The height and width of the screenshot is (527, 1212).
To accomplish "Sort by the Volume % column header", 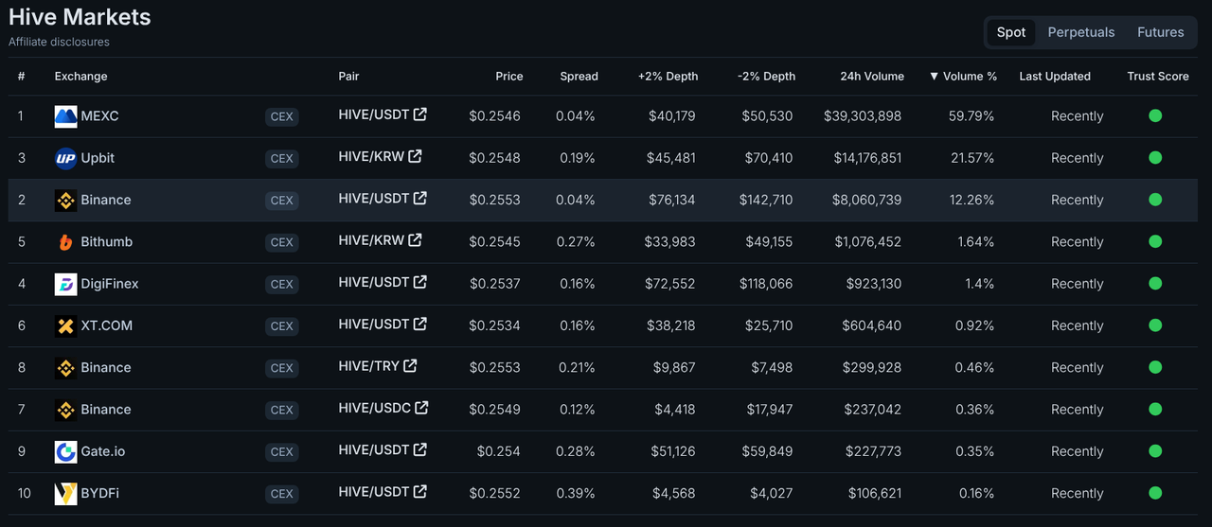I will point(963,77).
